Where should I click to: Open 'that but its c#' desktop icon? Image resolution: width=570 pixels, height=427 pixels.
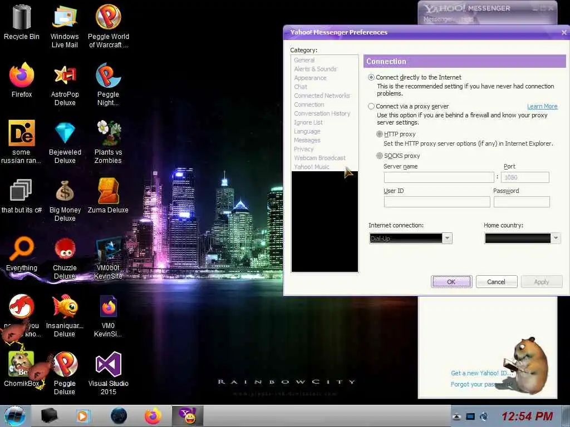22,196
